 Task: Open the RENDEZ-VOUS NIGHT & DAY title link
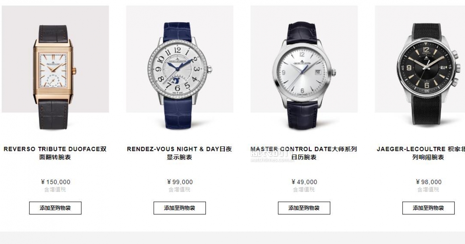pos(180,153)
